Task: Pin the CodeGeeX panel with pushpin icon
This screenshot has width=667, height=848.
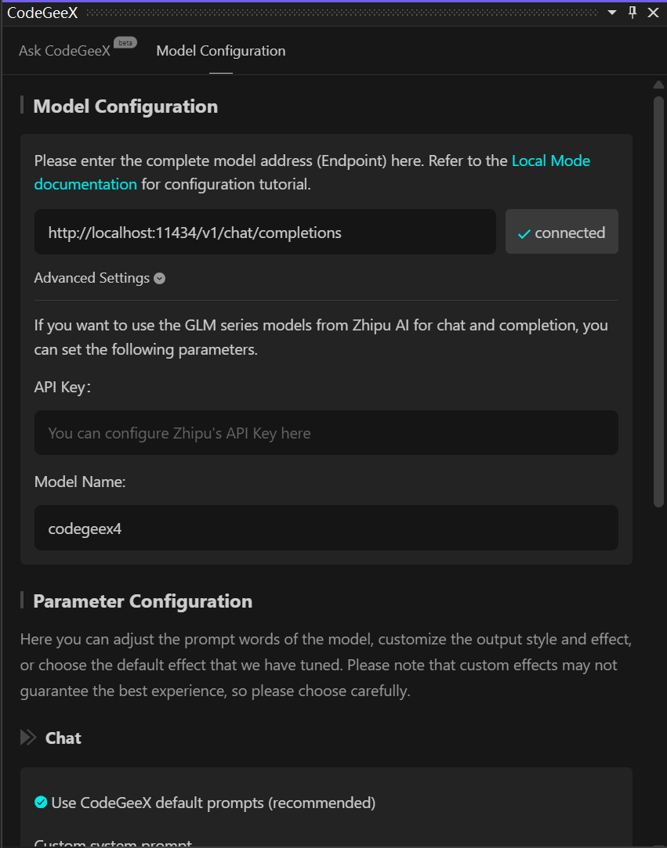Action: tap(633, 13)
